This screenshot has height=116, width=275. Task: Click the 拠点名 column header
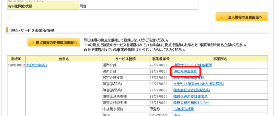[64, 59]
